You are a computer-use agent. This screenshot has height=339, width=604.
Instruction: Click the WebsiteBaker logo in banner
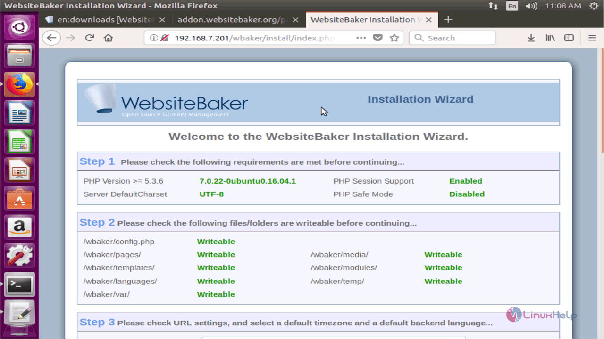[167, 101]
